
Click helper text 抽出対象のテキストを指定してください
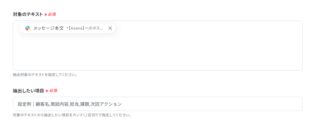coord(45,75)
